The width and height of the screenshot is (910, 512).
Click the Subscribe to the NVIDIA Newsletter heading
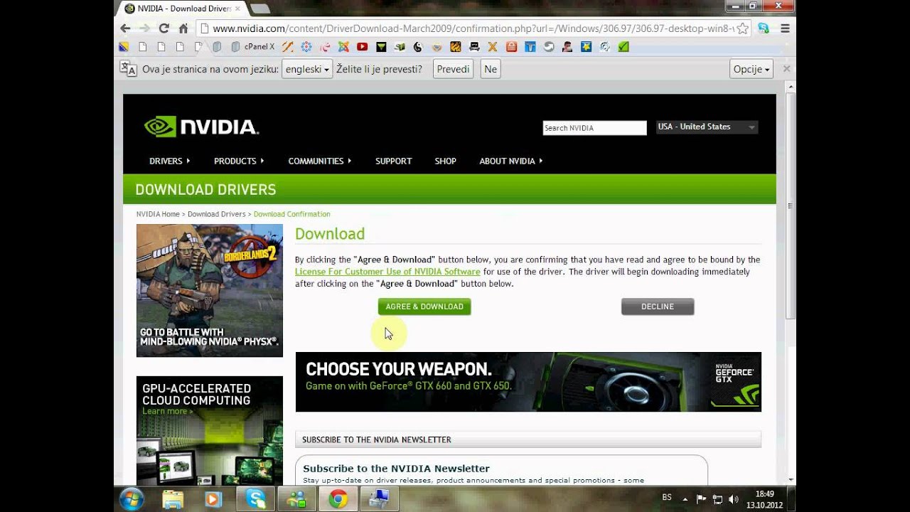point(396,469)
